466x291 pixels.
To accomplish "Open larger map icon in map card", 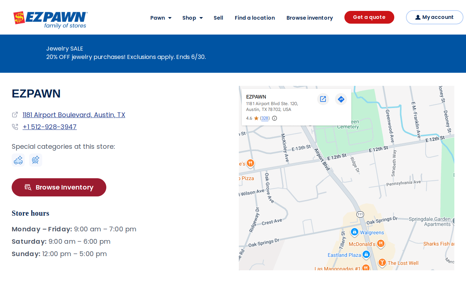I will tap(323, 99).
